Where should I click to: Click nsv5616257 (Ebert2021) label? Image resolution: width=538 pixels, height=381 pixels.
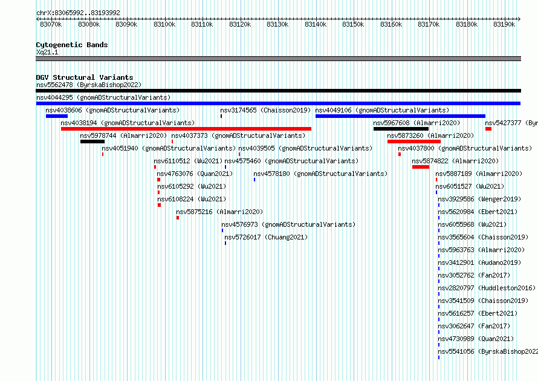(478, 313)
